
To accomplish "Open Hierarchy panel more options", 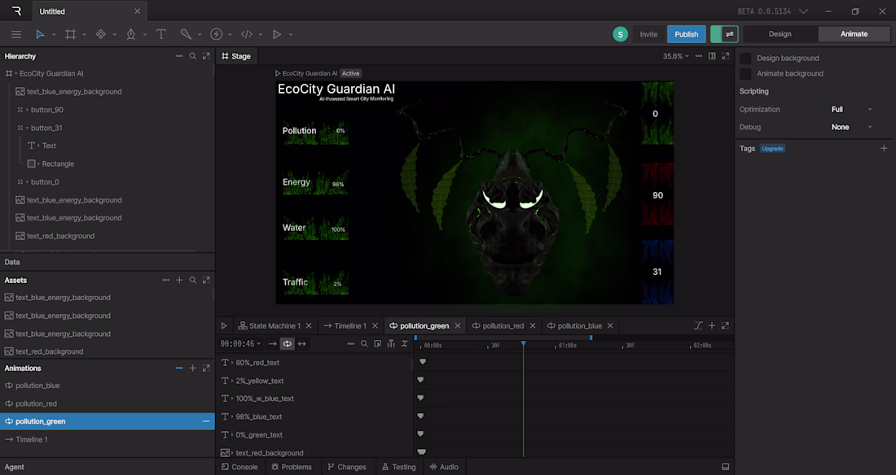I will pos(179,56).
